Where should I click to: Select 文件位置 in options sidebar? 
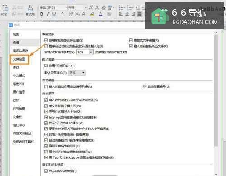(x=19, y=59)
